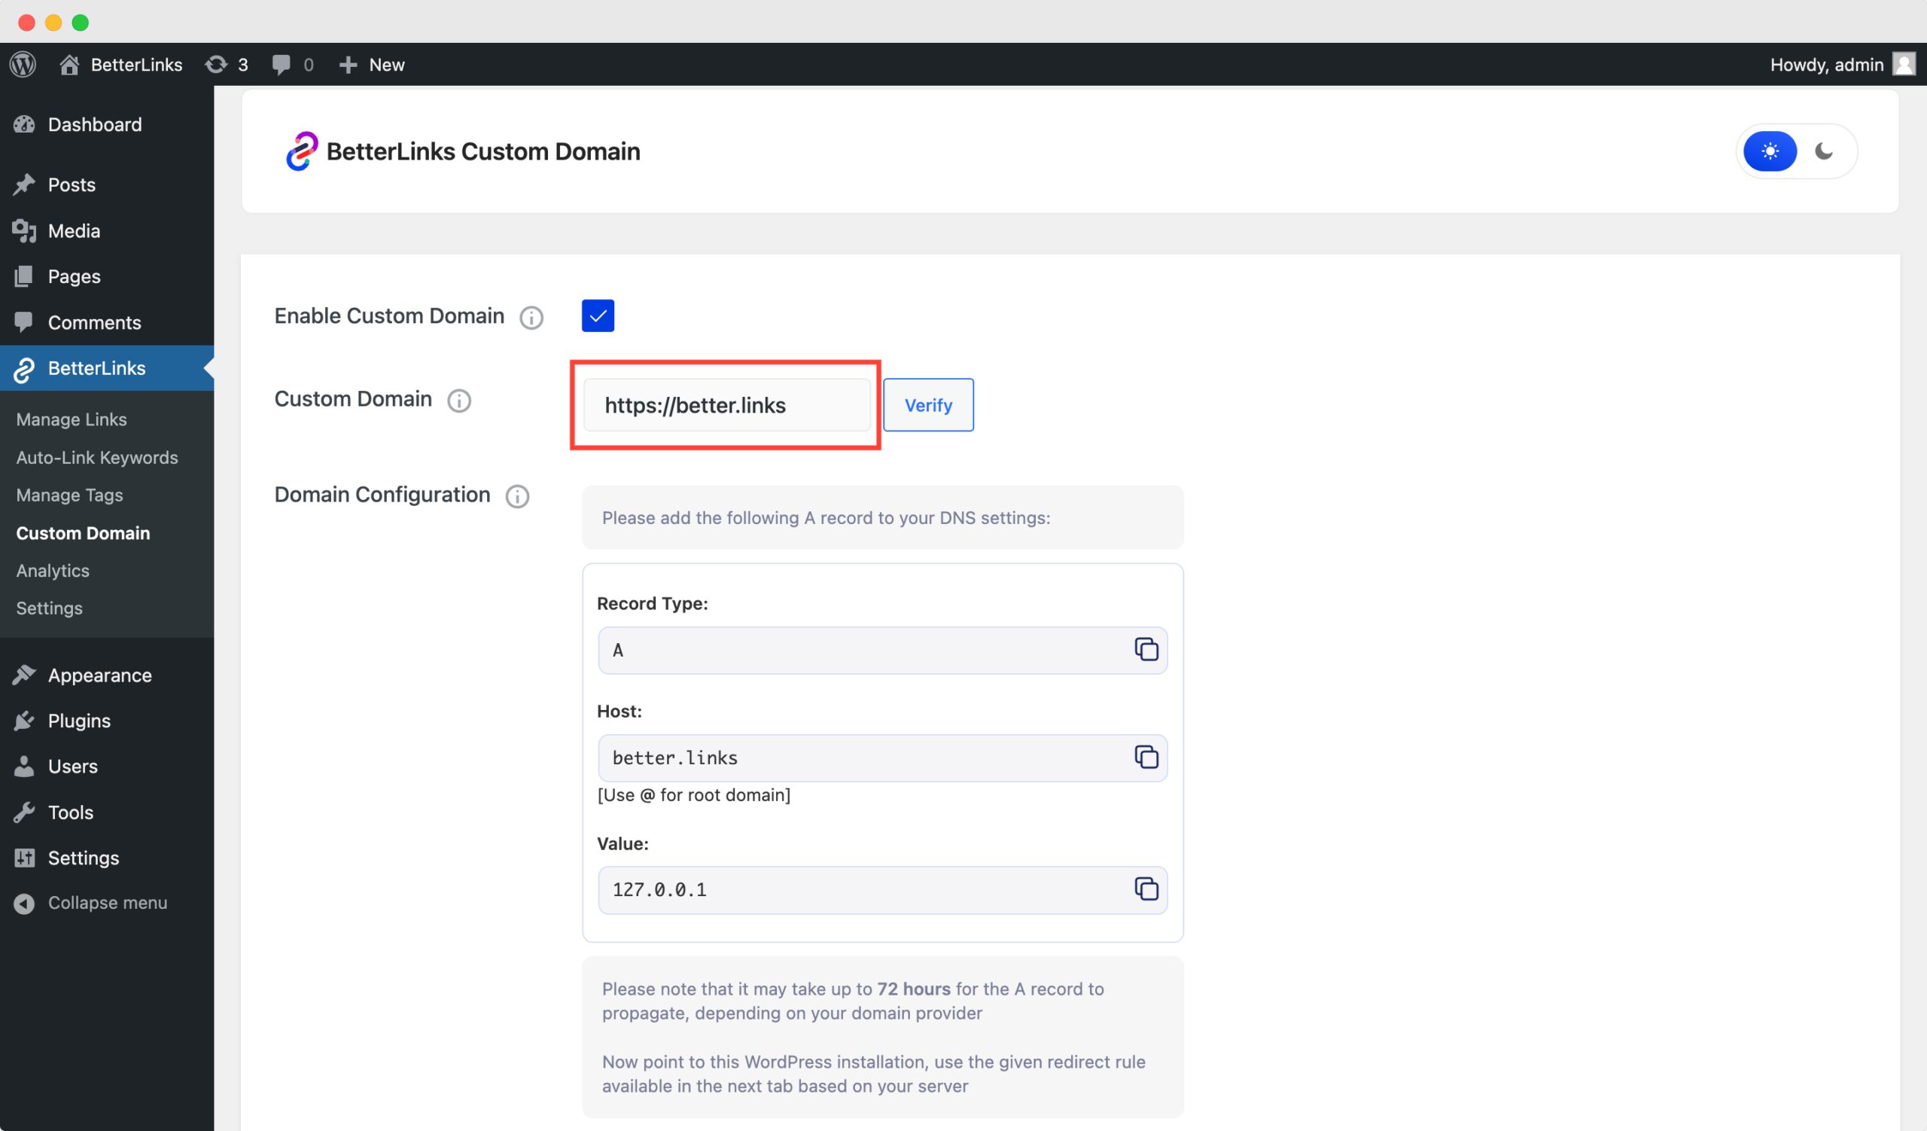Viewport: 1927px width, 1131px height.
Task: Copy the Record Type value using the copy icon
Action: (x=1146, y=649)
